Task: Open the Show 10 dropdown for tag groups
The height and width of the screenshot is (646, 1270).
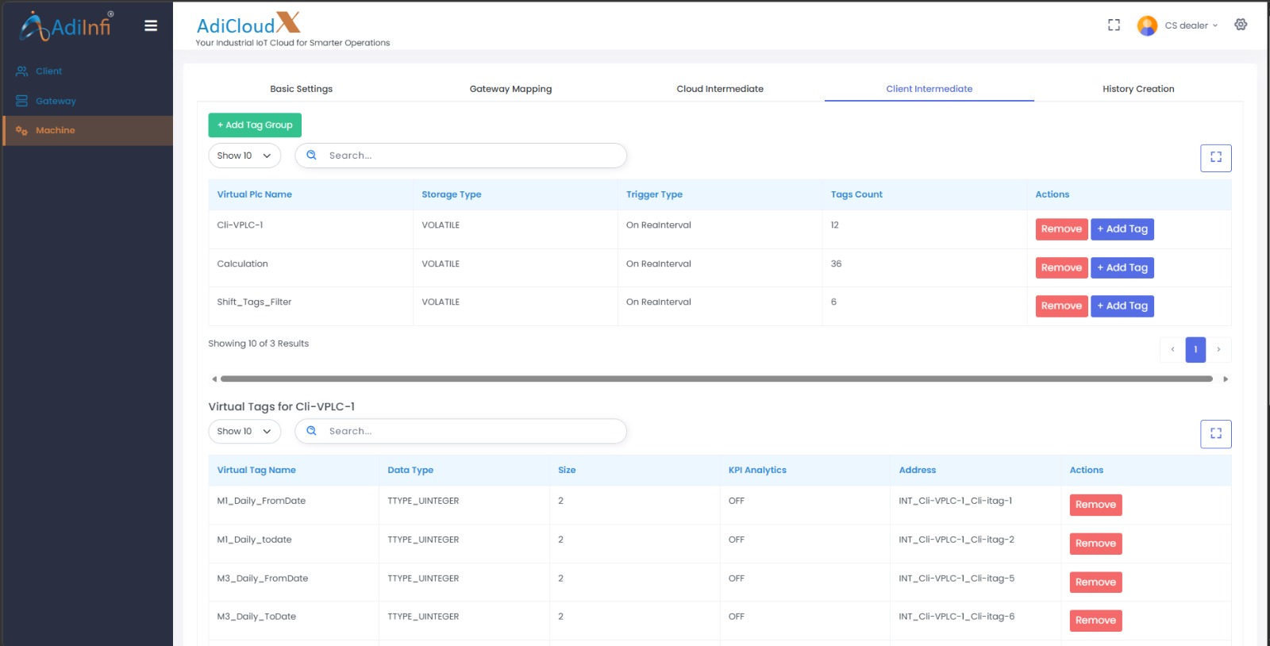Action: 244,156
